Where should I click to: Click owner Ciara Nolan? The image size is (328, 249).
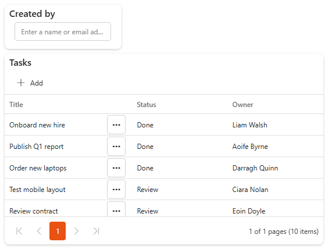(x=250, y=190)
